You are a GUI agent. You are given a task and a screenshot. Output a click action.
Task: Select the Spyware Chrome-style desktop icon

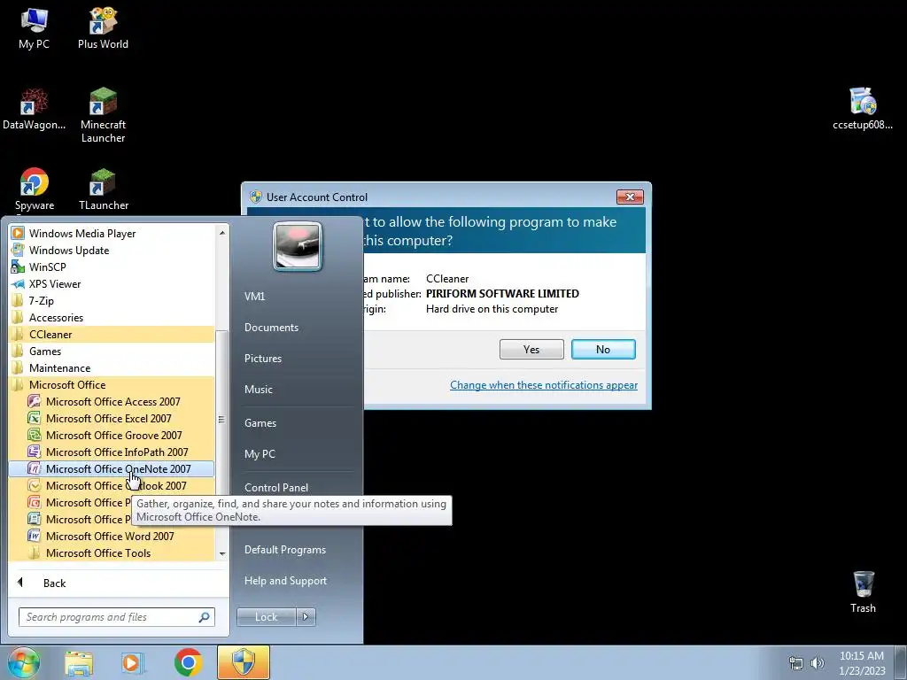(35, 189)
